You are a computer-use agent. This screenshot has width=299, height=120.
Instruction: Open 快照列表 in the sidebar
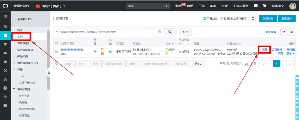coord(24,95)
